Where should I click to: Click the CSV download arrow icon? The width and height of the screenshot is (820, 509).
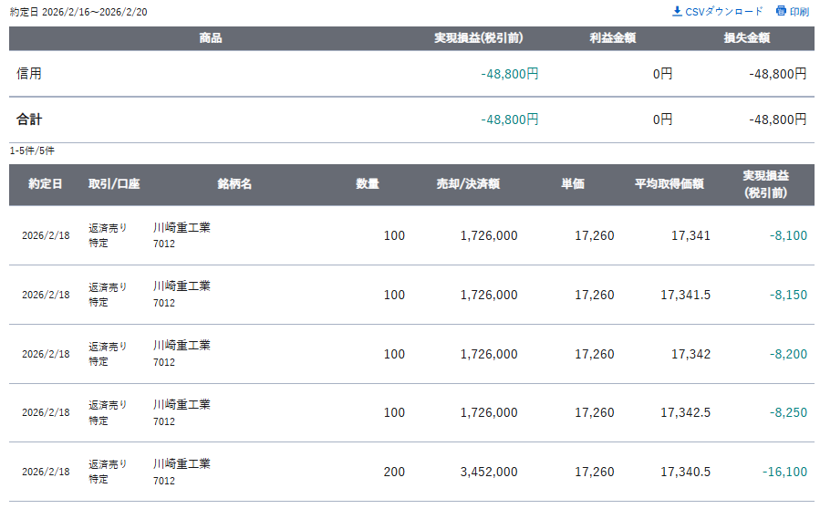pos(677,12)
